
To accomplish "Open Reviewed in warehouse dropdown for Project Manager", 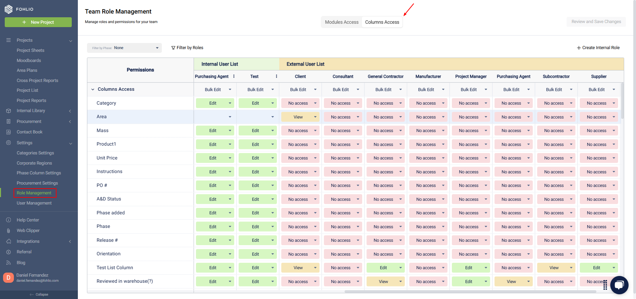I will point(471,282).
